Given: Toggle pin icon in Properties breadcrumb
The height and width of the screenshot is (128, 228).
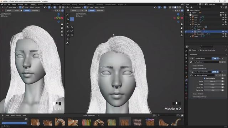Looking at the screenshot, I should point(226,50).
